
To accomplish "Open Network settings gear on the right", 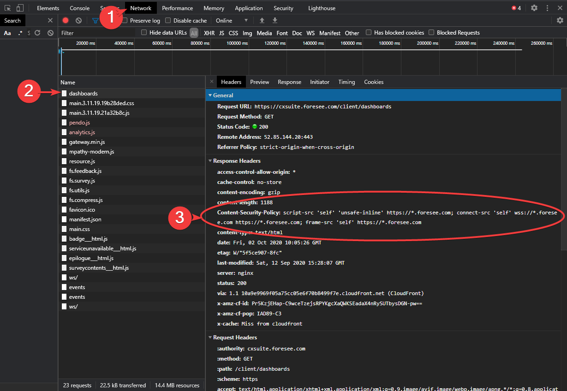I will tap(560, 21).
